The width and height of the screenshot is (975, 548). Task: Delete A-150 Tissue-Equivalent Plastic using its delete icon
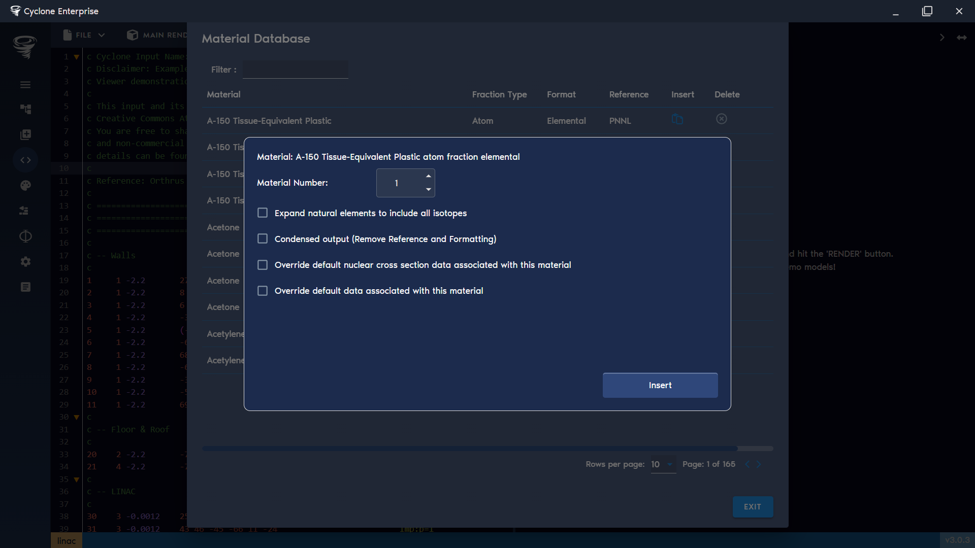(721, 119)
